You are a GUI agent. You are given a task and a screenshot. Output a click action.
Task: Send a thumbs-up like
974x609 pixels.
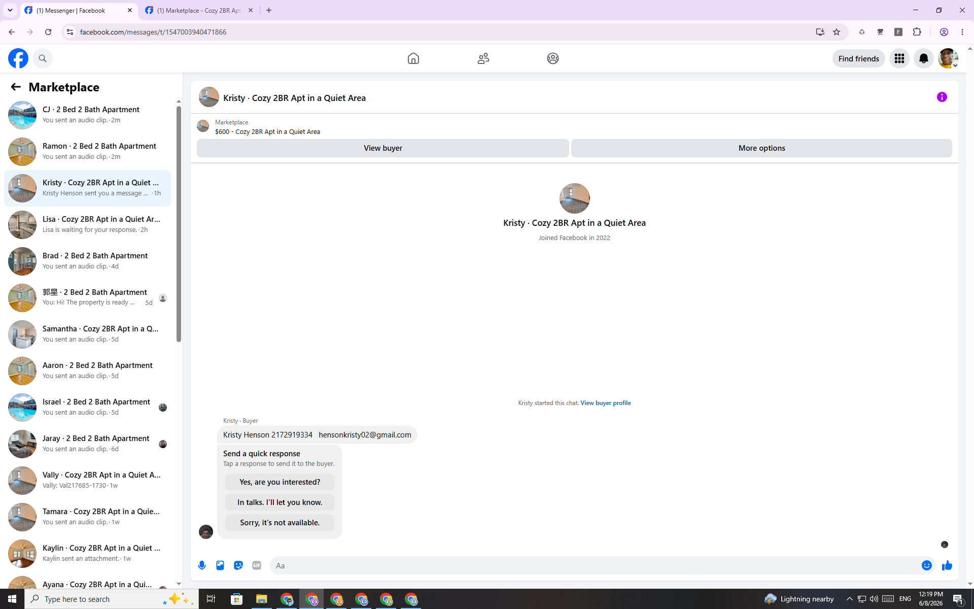point(947,565)
